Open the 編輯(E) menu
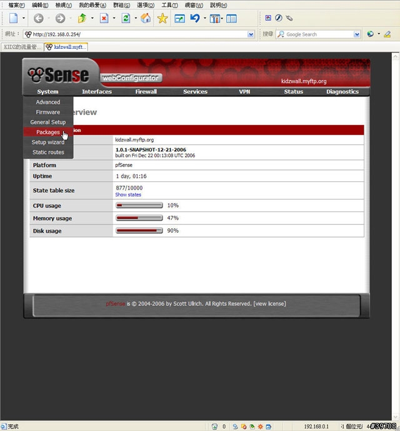The image size is (400, 431). 40,5
